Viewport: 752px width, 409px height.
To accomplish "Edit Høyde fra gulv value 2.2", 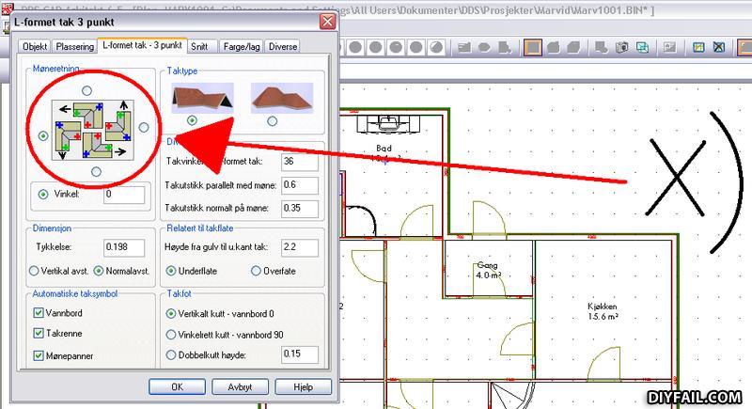I will [x=300, y=247].
